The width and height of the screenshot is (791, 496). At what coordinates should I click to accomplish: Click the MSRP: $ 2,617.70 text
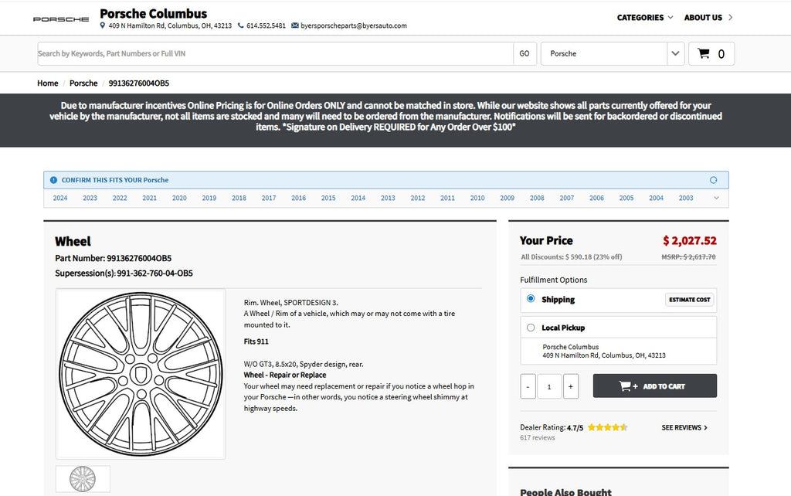pyautogui.click(x=688, y=256)
